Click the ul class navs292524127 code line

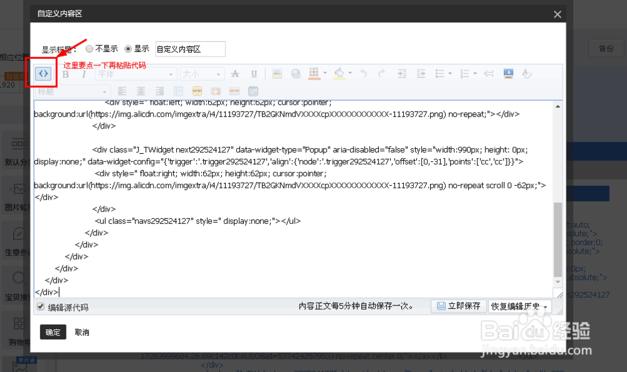198,221
